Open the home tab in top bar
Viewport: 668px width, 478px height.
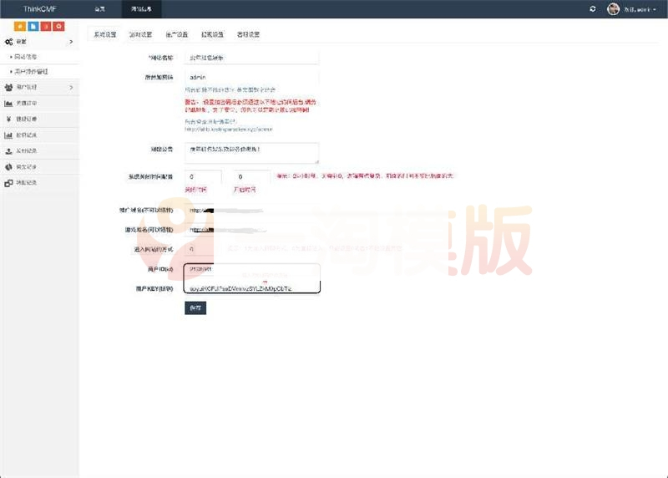point(99,8)
